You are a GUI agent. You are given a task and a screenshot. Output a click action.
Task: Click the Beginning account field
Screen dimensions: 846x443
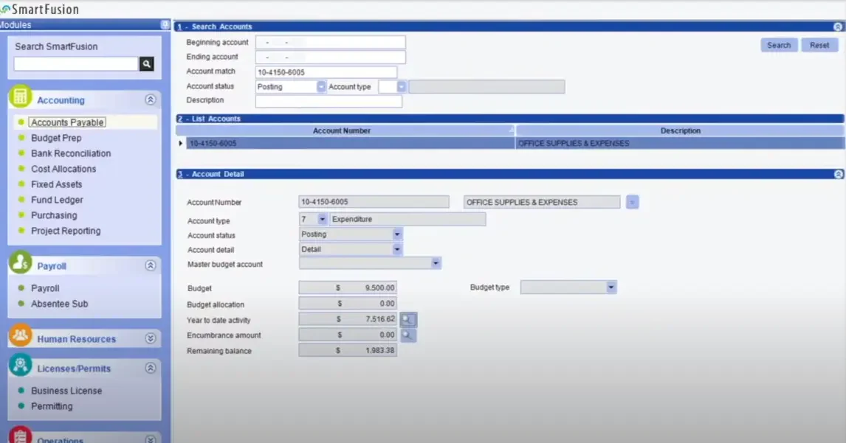pyautogui.click(x=330, y=42)
